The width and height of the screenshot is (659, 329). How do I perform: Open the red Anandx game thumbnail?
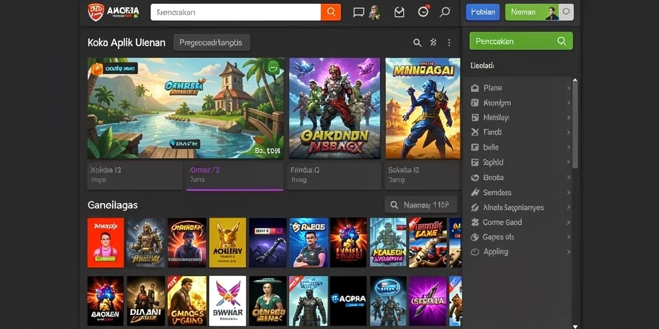click(106, 242)
